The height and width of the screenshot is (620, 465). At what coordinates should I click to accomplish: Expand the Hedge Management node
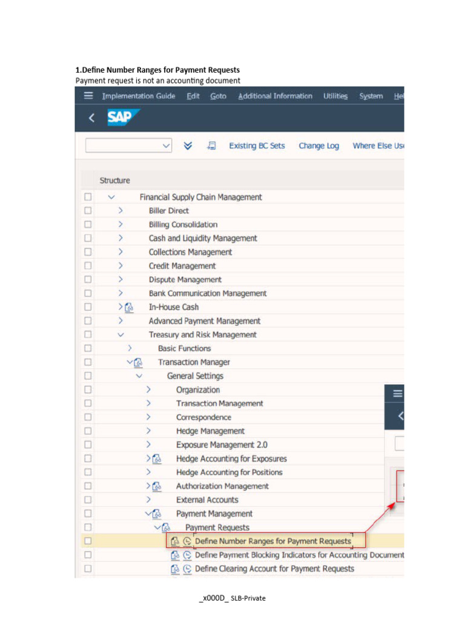pos(148,431)
